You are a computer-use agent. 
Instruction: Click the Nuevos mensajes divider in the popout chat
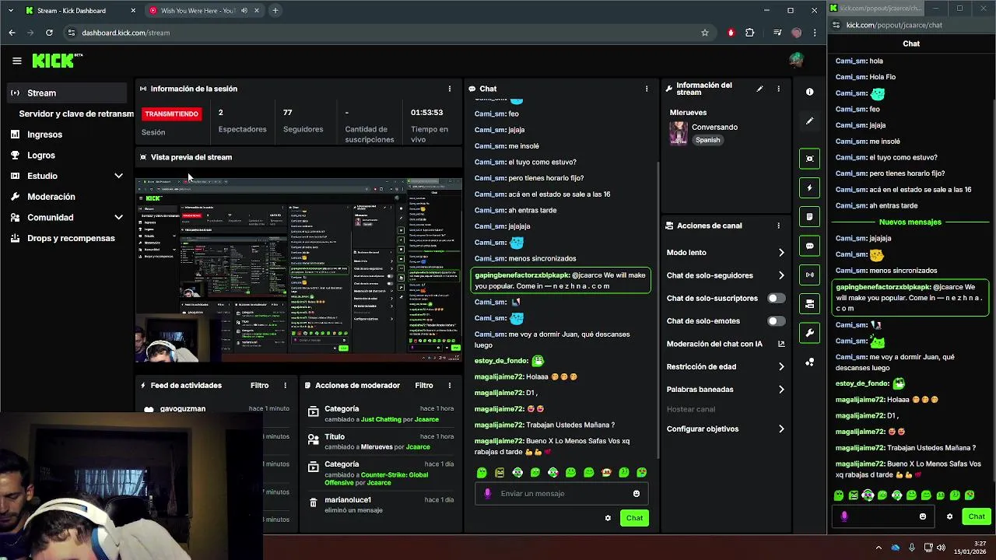click(x=910, y=222)
